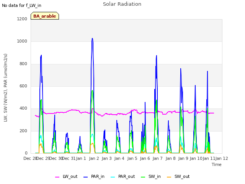Viewport: 245px width, 184px height.
Task: Click the 800 y-axis tick label
Action: coord(23,64)
